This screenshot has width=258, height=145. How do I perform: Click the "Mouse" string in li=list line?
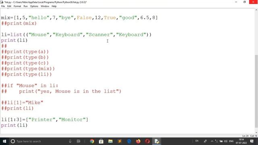point(39,35)
